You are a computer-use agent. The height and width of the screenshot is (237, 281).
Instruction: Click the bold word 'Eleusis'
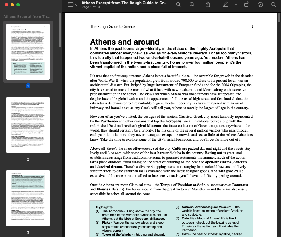(x=102, y=189)
